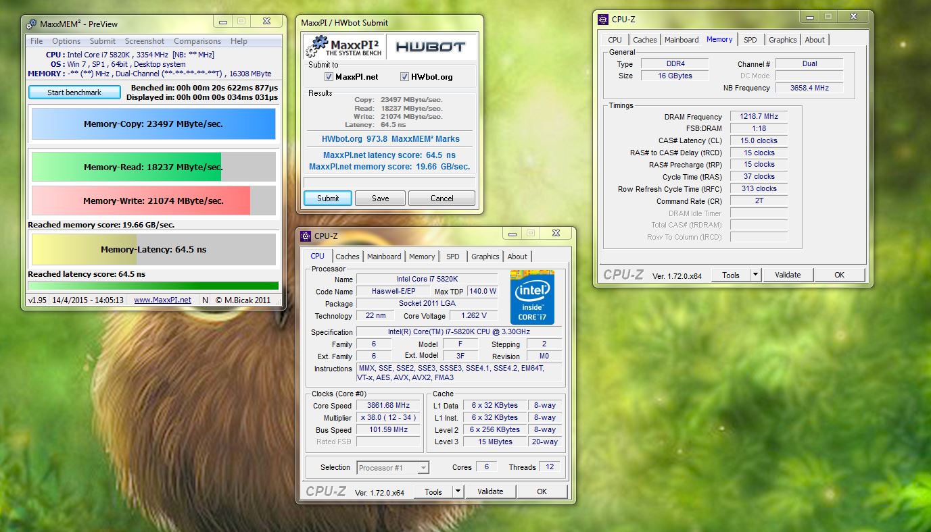
Task: Click the Core Speed 3861.68 MHz field
Action: [x=389, y=406]
